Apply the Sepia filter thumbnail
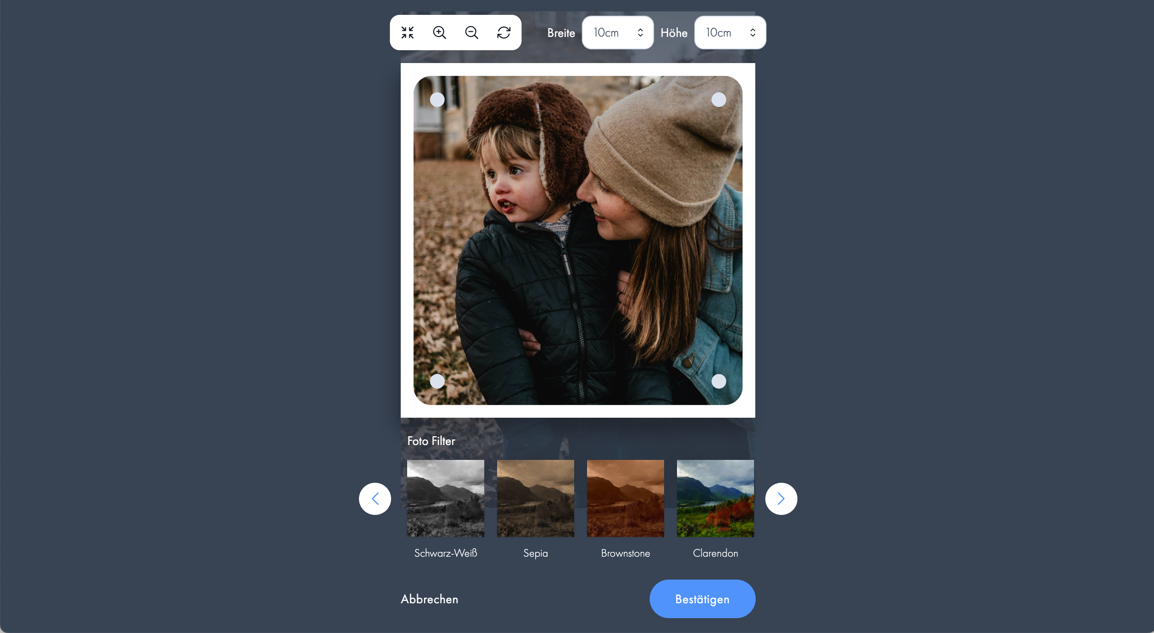 (535, 498)
